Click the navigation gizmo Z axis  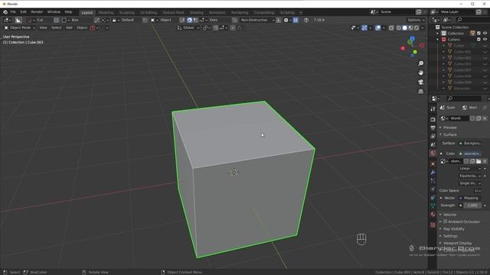pos(413,38)
